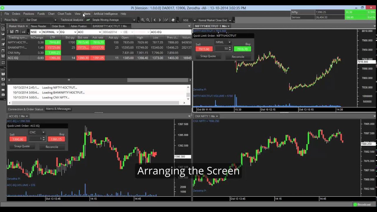Click the full-screen arrows icon in left sidebar
The width and height of the screenshot is (377, 212).
click(3, 62)
